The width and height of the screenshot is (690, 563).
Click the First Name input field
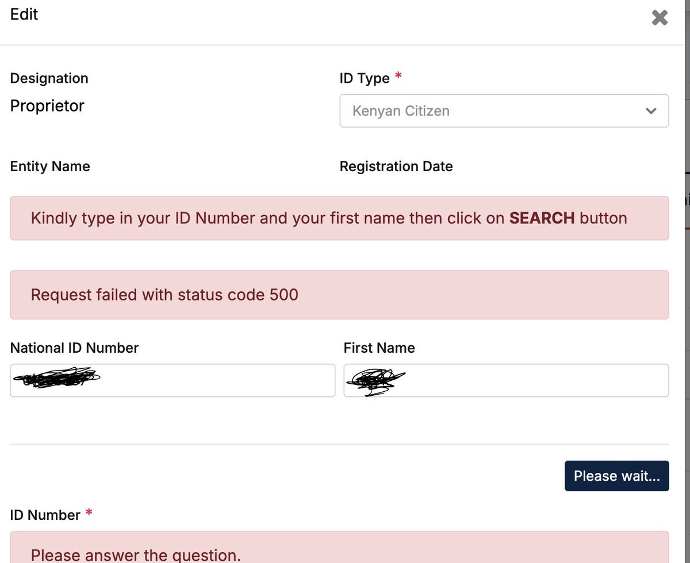click(506, 380)
